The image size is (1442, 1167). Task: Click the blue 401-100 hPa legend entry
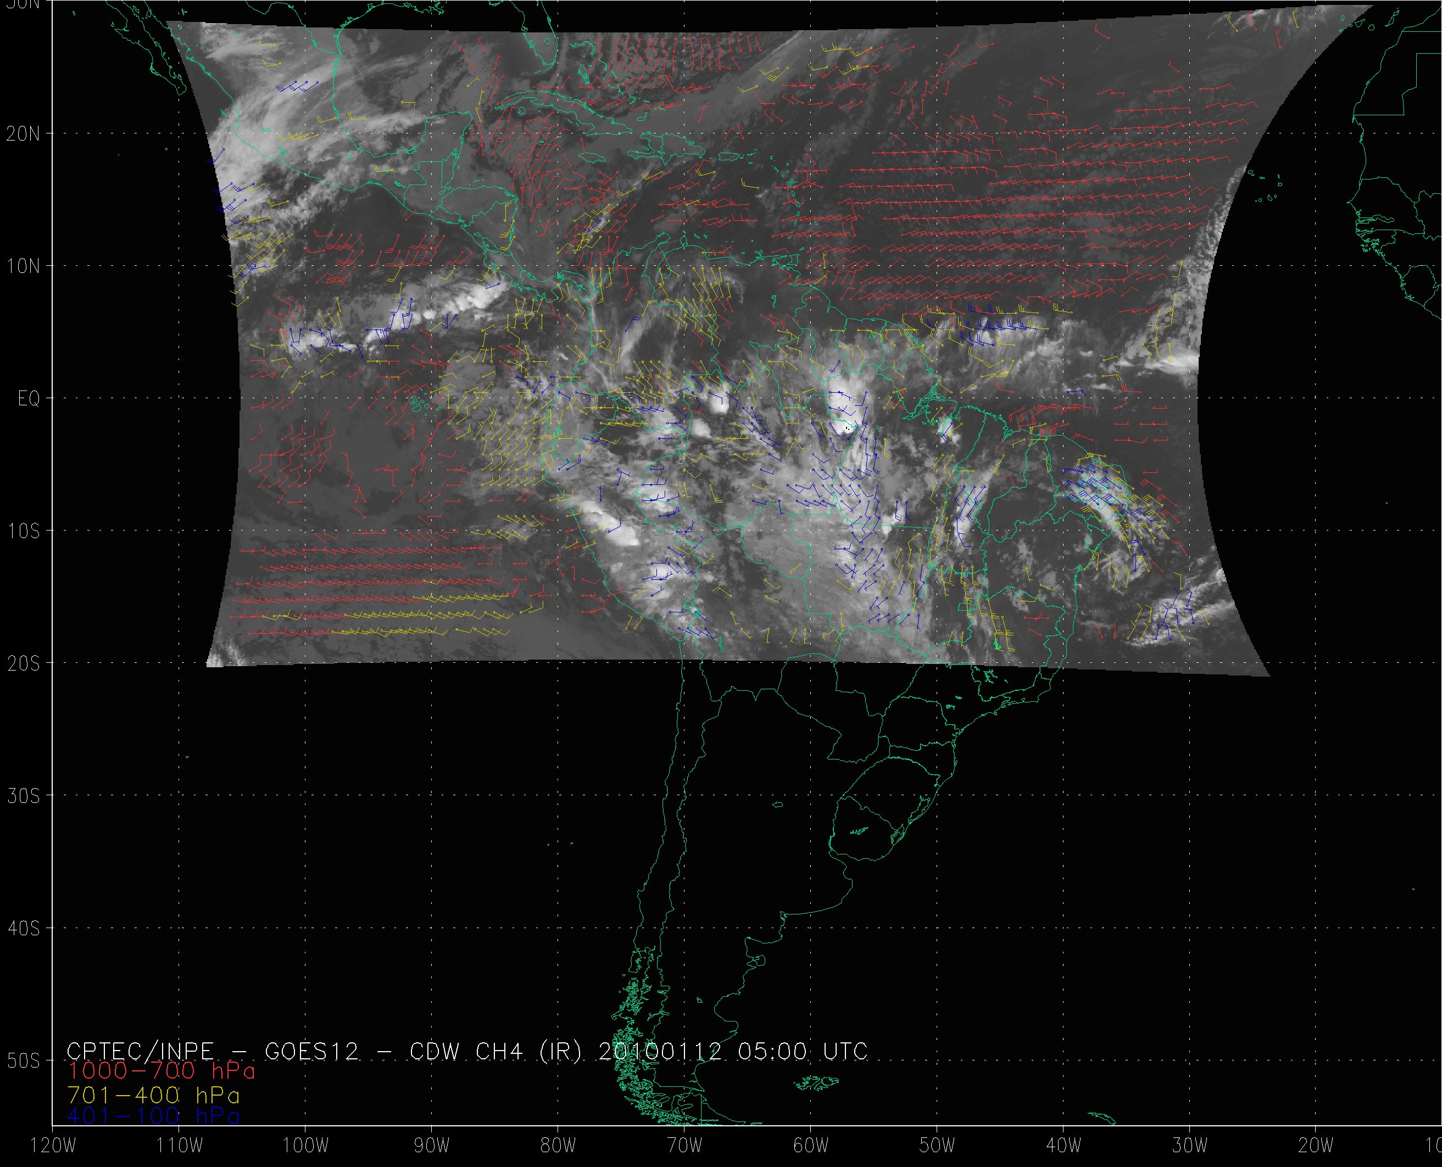[154, 1116]
